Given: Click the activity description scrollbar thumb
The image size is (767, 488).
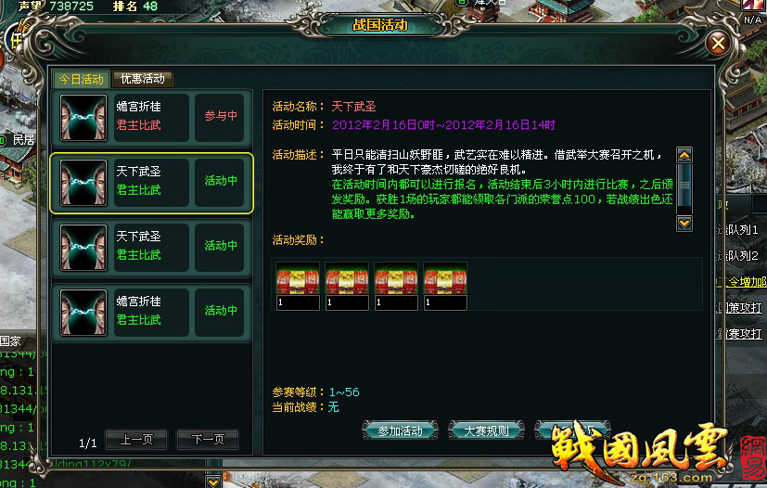Looking at the screenshot, I should click(684, 185).
